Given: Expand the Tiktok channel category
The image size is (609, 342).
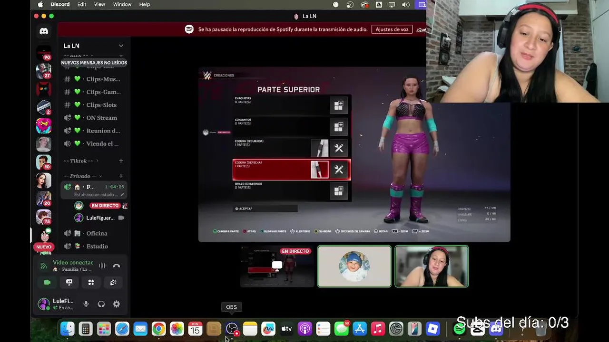Looking at the screenshot, I should pyautogui.click(x=81, y=161).
